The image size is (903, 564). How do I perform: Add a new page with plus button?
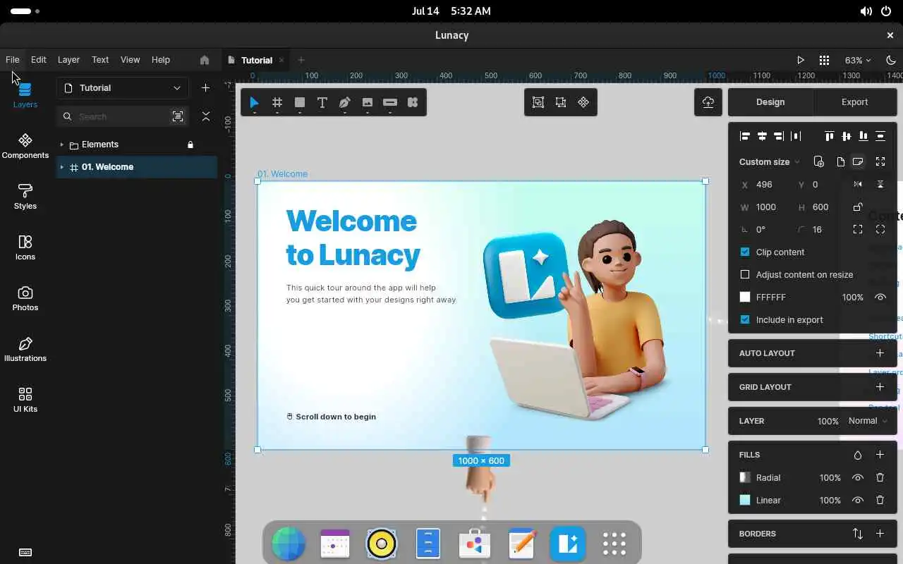point(205,88)
